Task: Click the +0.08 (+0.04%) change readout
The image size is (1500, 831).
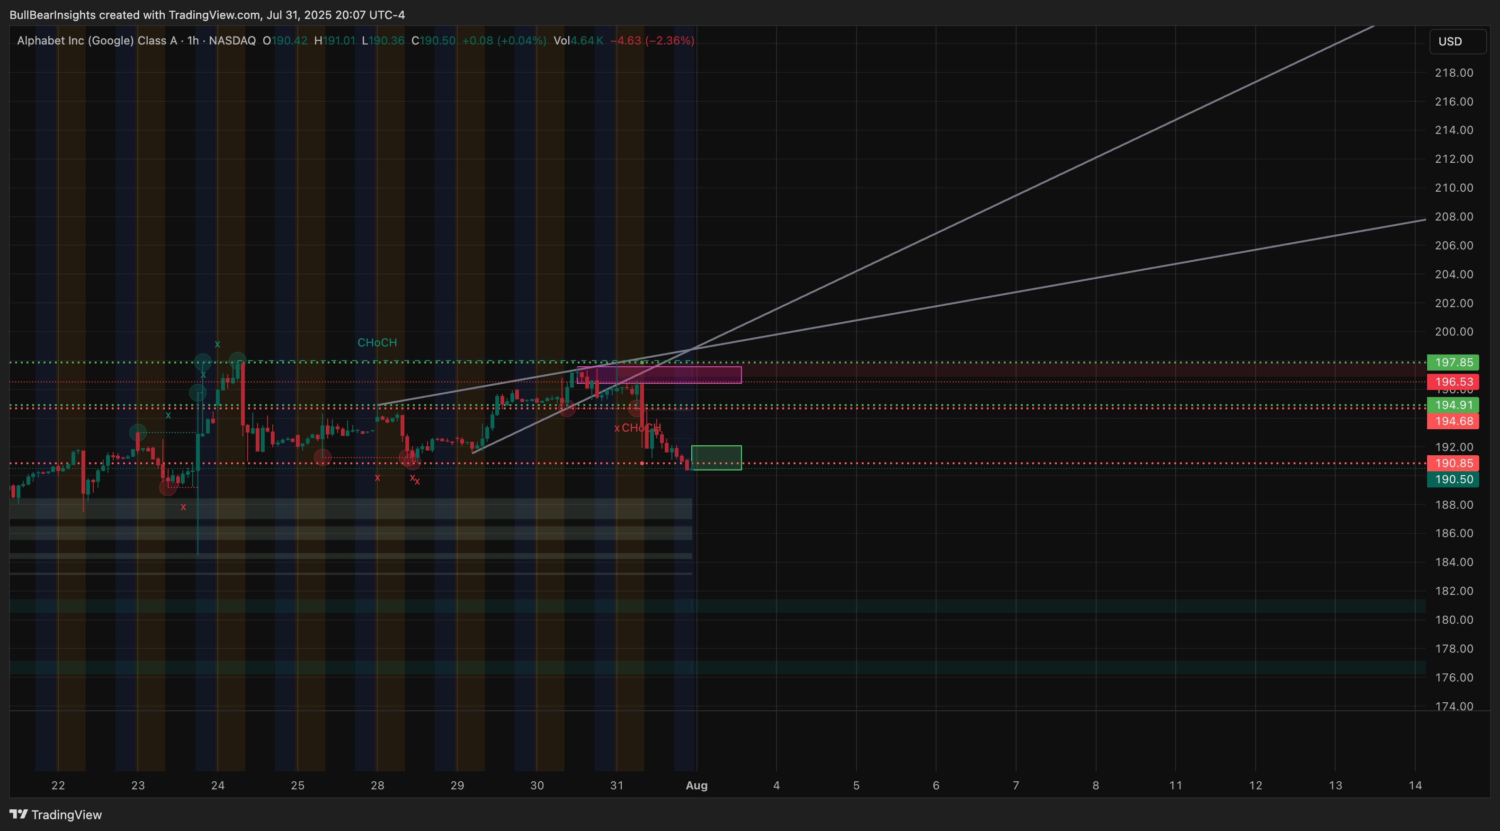Action: (x=504, y=41)
